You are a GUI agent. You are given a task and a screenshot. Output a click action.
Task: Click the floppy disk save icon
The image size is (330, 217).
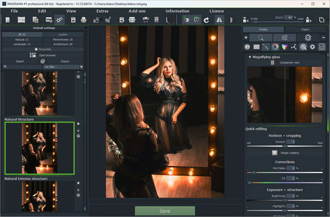[73, 20]
